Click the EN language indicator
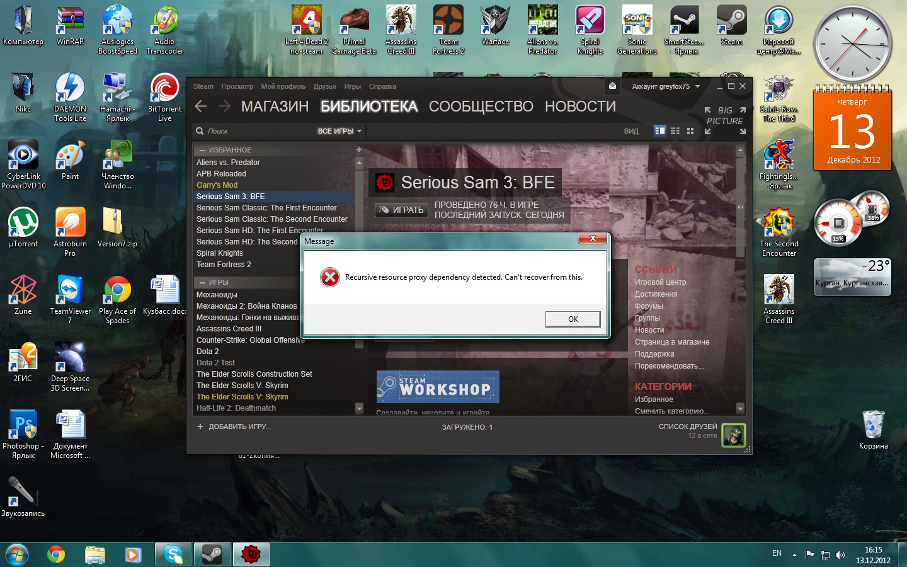907x567 pixels. (x=777, y=553)
